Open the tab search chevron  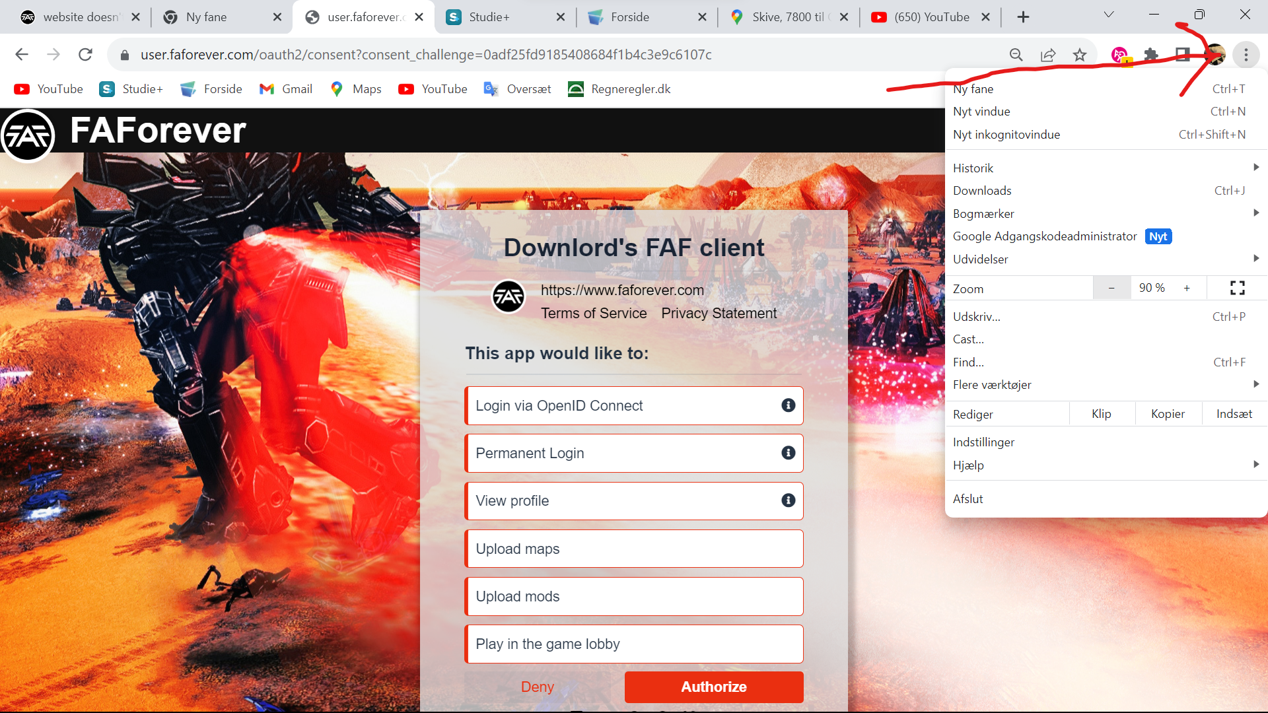[x=1109, y=15]
